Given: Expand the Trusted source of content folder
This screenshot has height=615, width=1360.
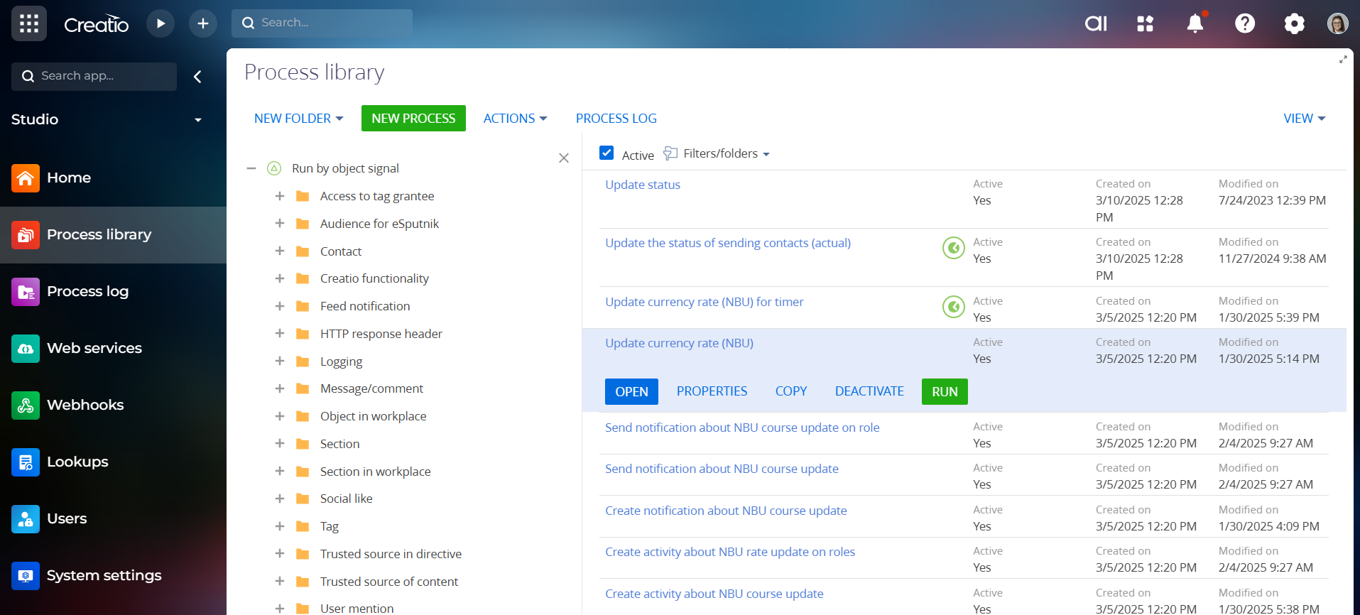Looking at the screenshot, I should (280, 582).
